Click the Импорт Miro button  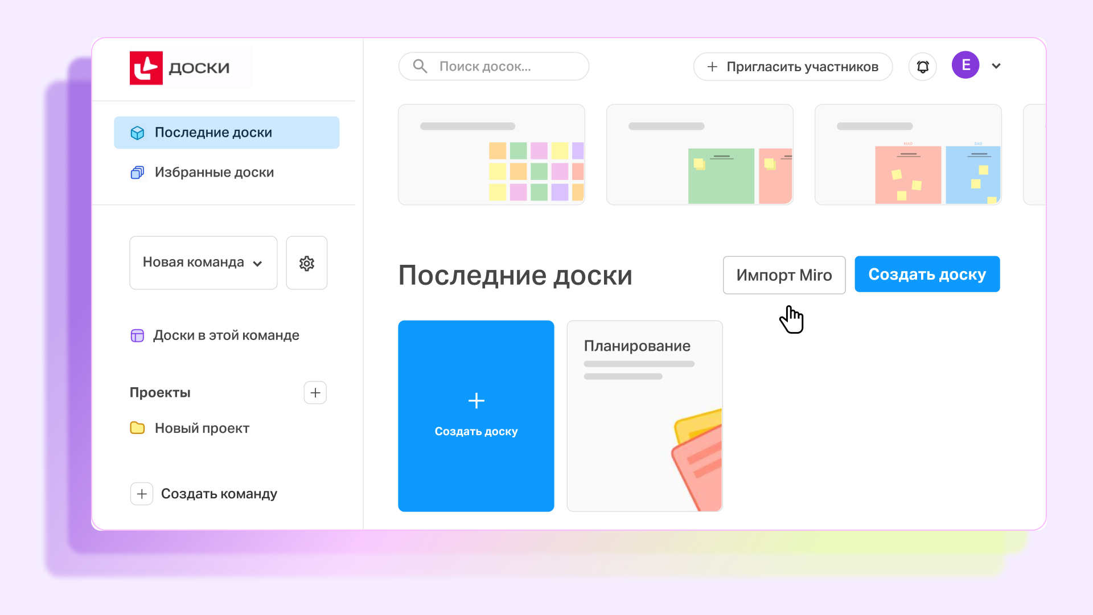[784, 275]
